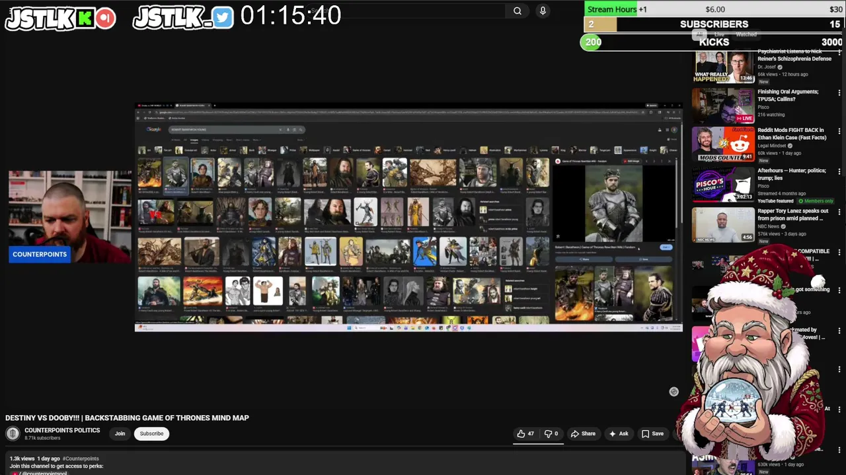This screenshot has height=475, width=846.
Task: Click the streamer webcam labeled COUNTERPOINTS
Action: [x=69, y=217]
